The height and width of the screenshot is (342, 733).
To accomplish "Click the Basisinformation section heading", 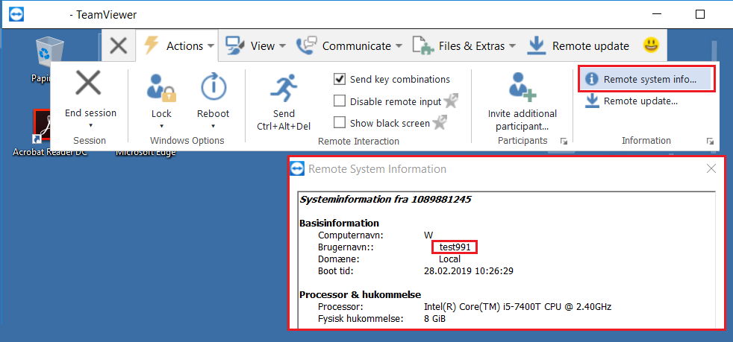I will pyautogui.click(x=339, y=223).
